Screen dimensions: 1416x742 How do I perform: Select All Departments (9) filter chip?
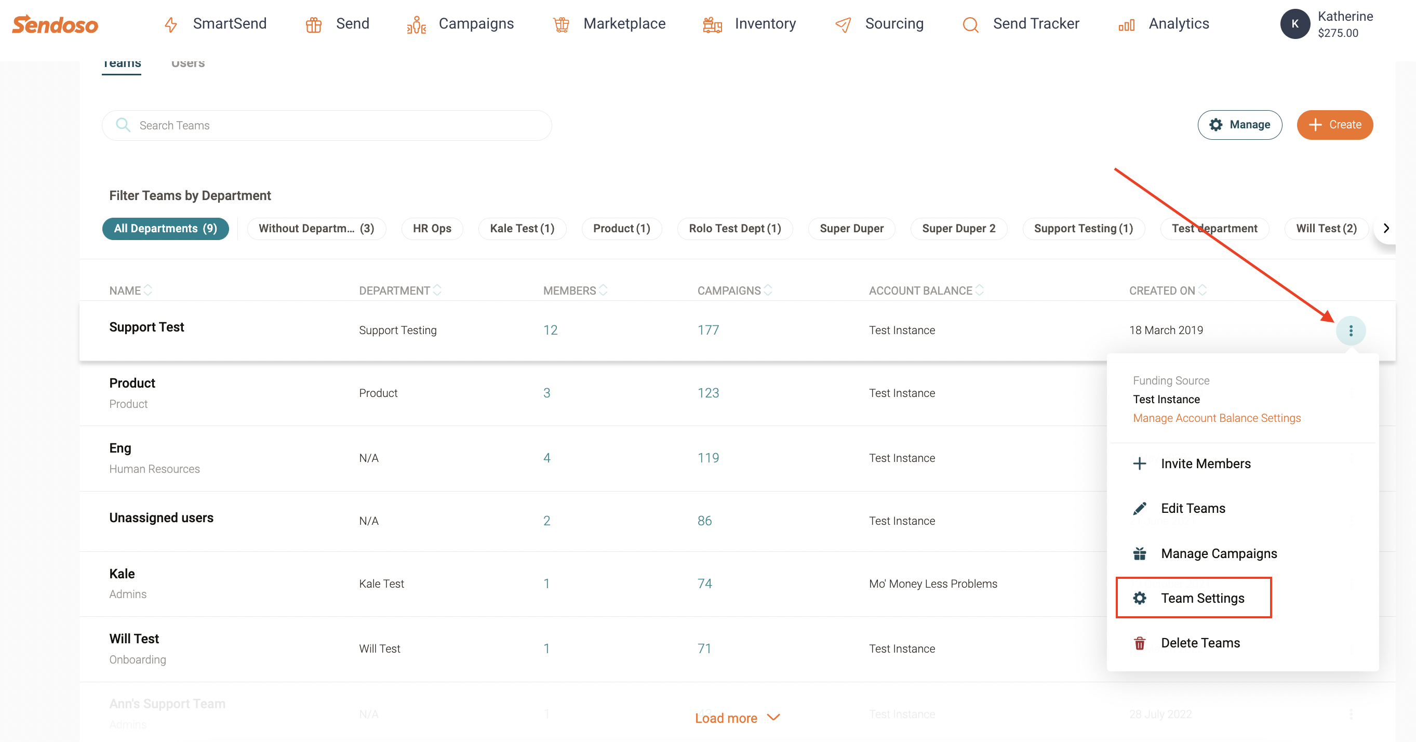(x=166, y=229)
